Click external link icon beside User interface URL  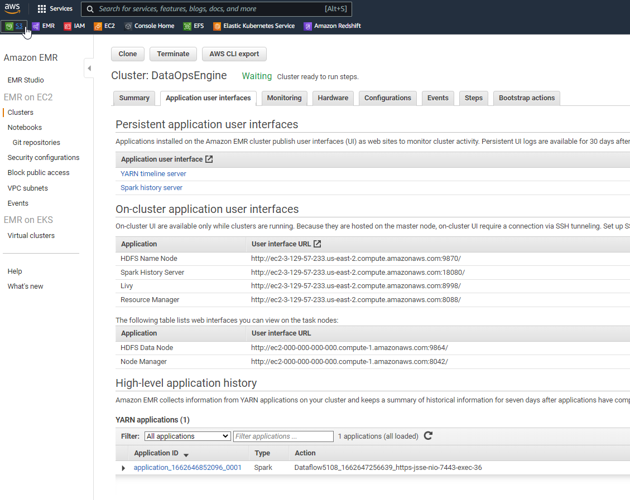(x=317, y=244)
